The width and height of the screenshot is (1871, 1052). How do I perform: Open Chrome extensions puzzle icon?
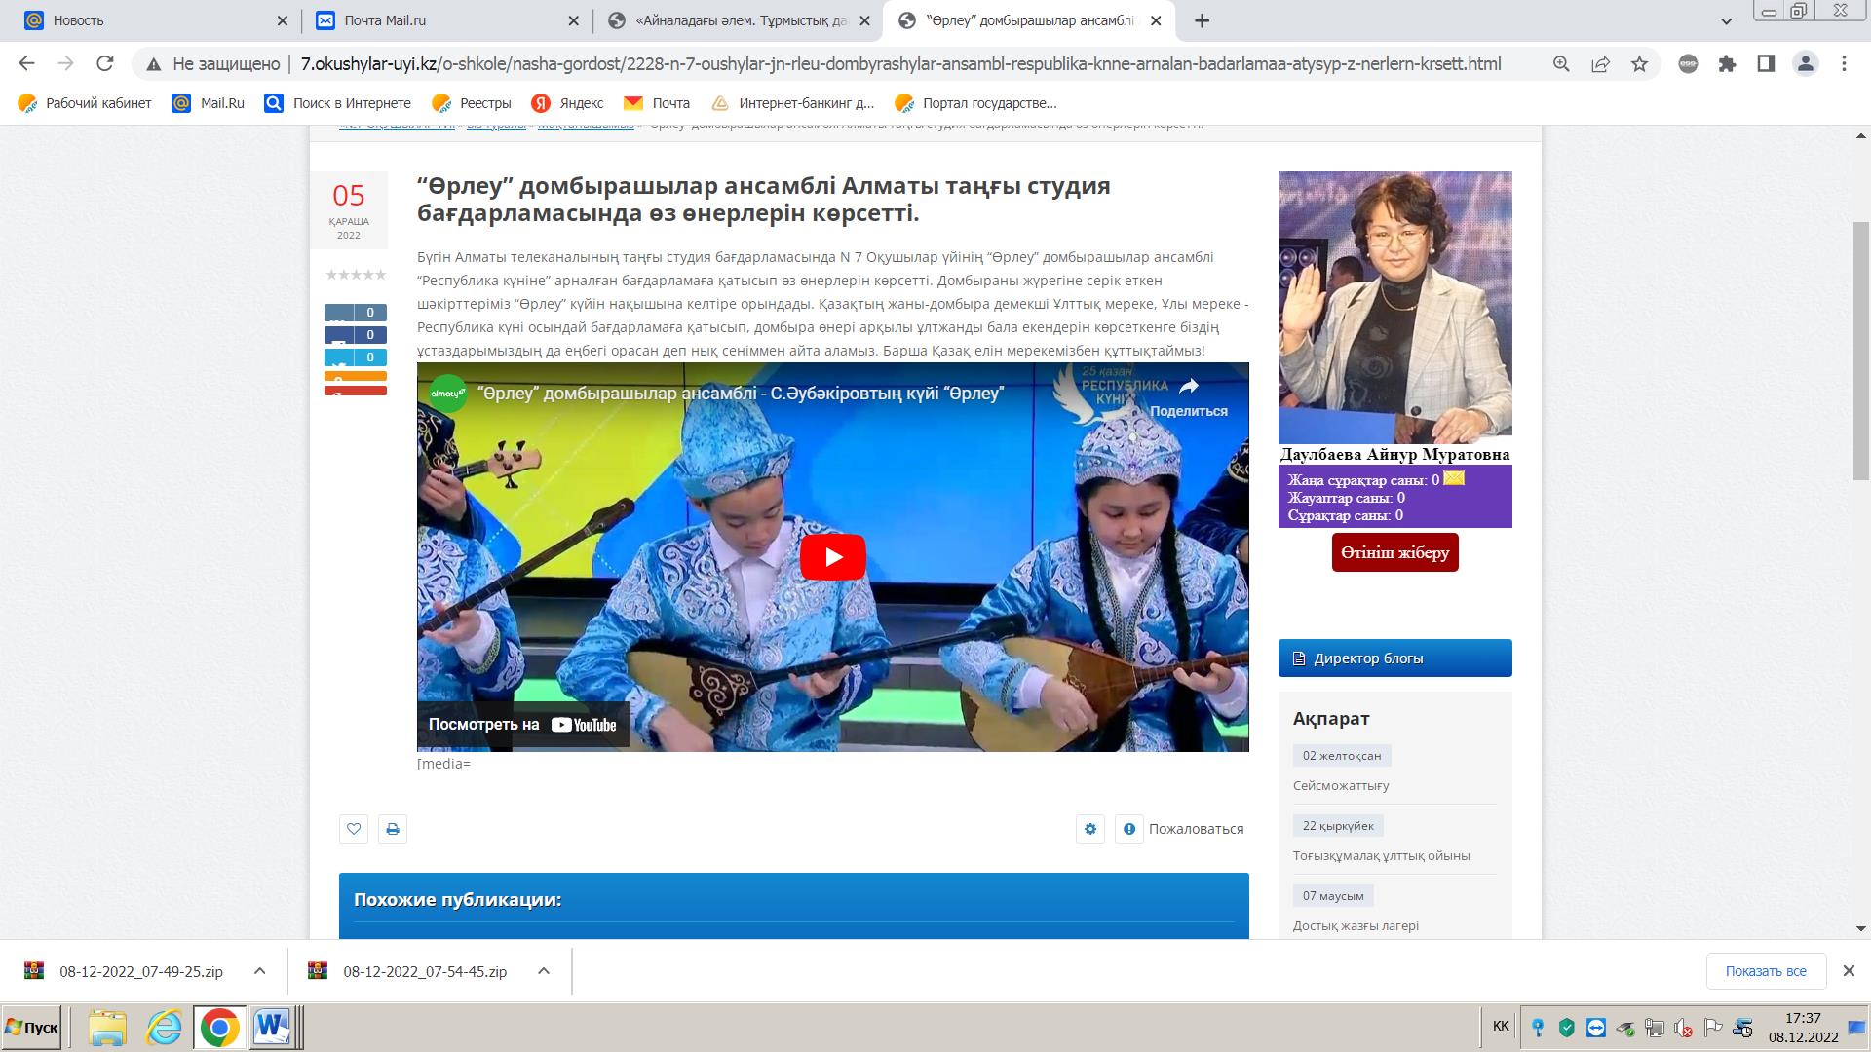pyautogui.click(x=1728, y=64)
